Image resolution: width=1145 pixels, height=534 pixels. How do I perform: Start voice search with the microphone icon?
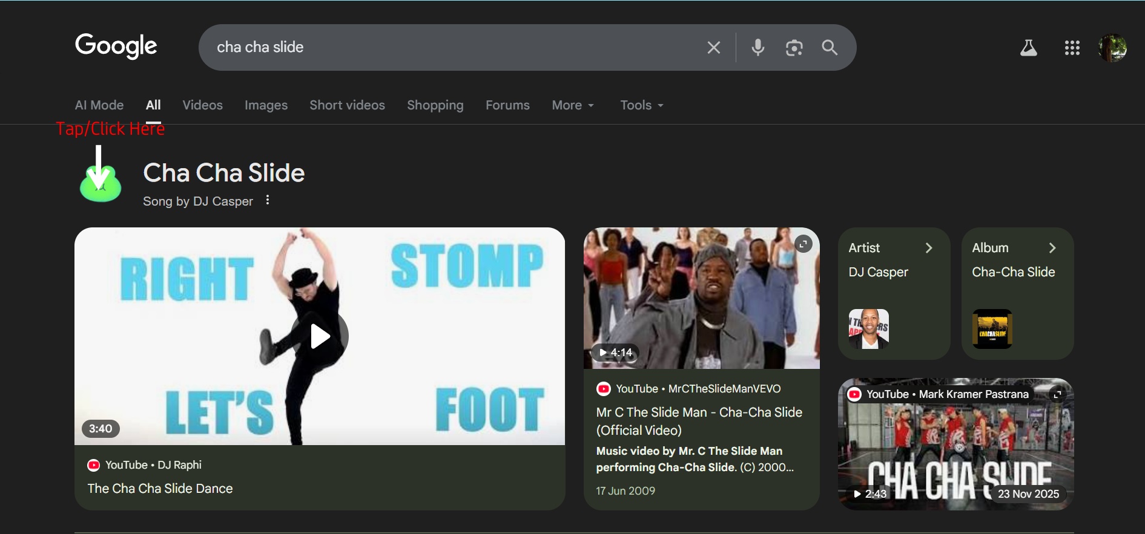[x=757, y=47]
